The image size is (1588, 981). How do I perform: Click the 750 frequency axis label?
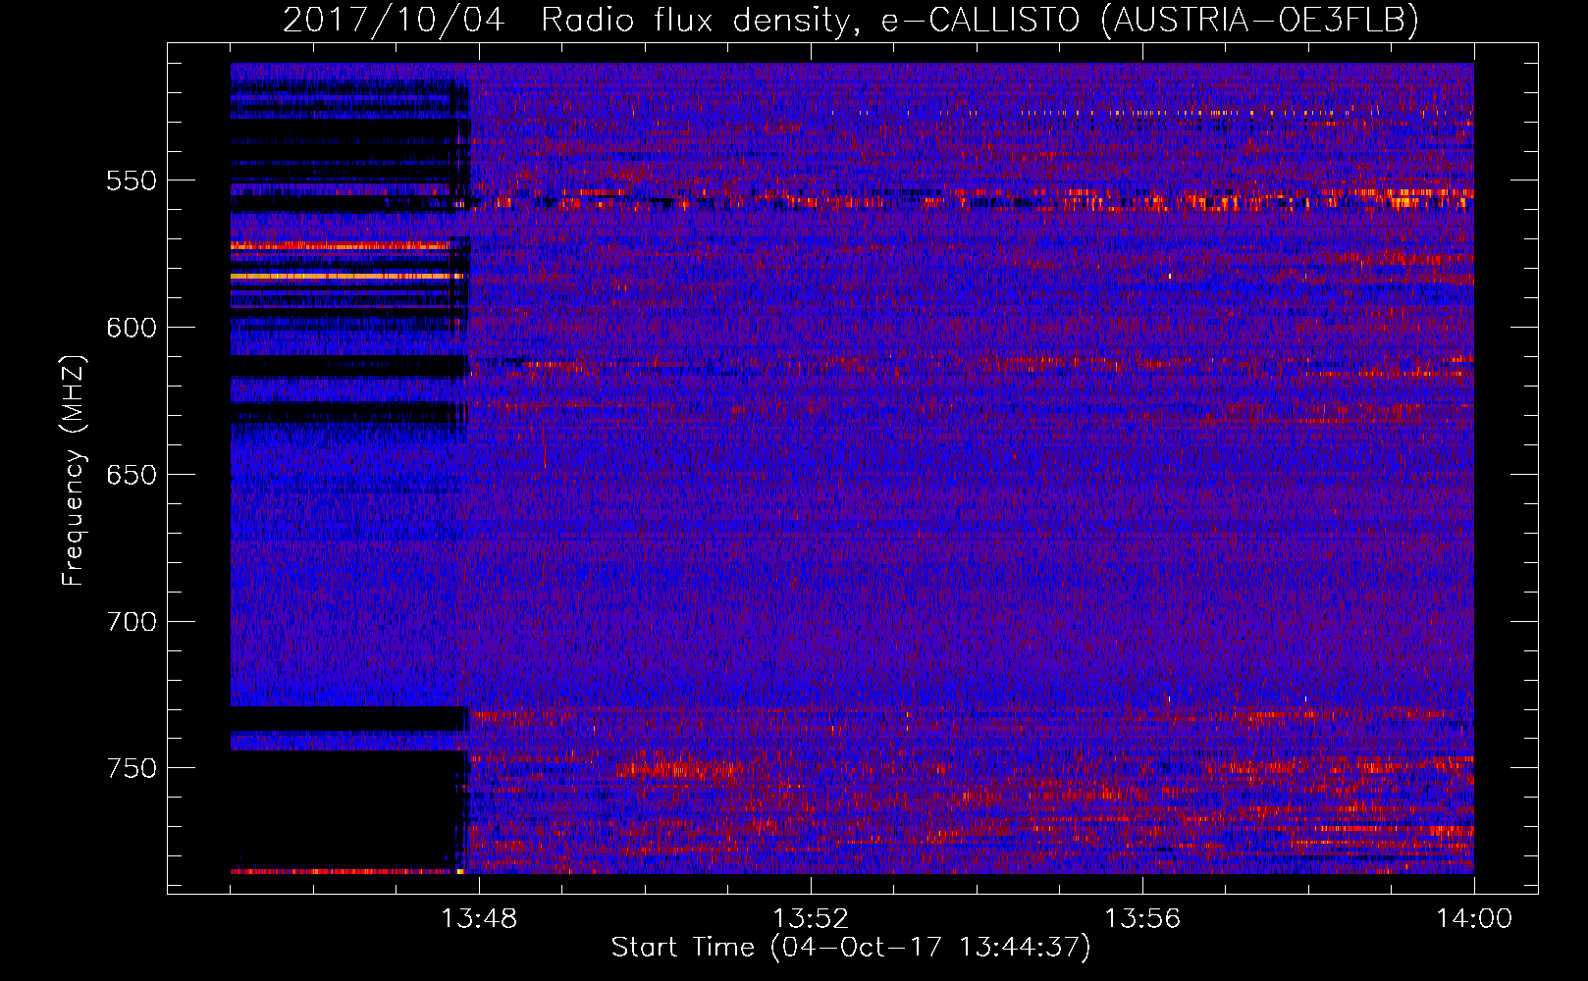click(132, 768)
